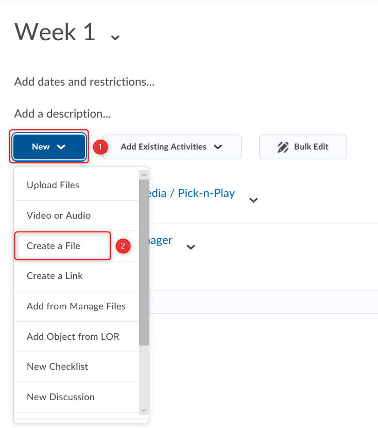The width and height of the screenshot is (378, 428).
Task: Click the menu scrollbar up arrow
Action: point(144,175)
